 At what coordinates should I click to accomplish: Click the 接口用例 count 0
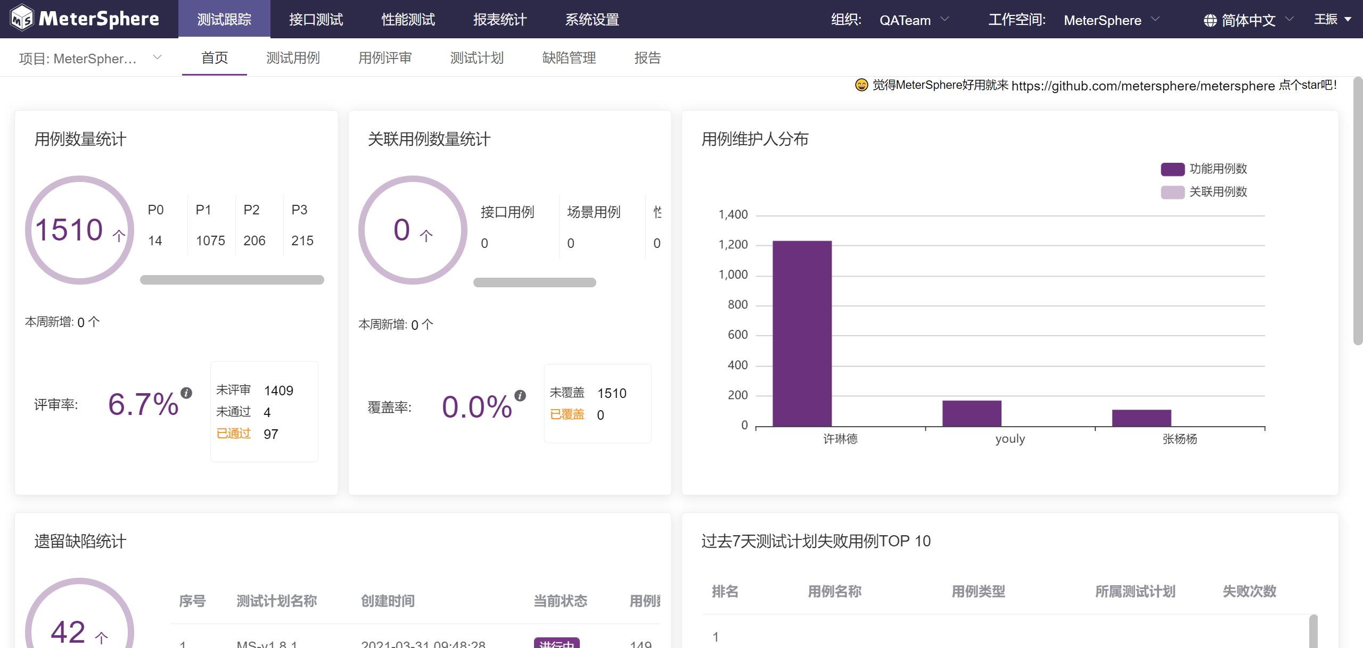[485, 244]
